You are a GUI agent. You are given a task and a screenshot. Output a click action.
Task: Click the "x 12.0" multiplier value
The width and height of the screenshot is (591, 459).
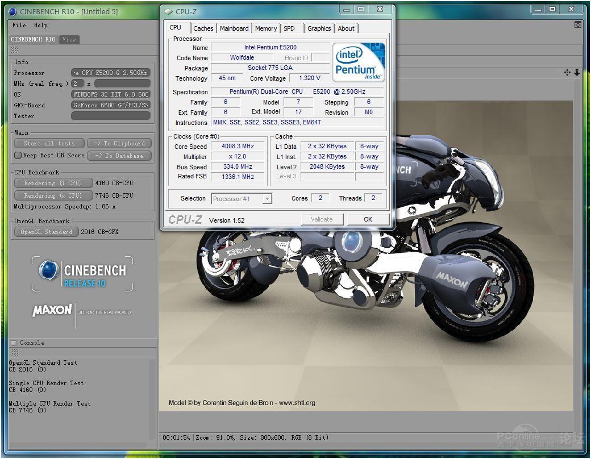click(238, 156)
